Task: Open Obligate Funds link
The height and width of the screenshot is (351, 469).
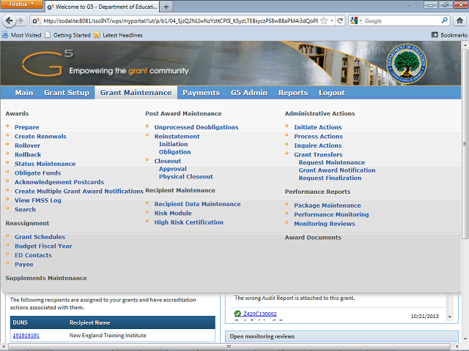Action: 38,173
